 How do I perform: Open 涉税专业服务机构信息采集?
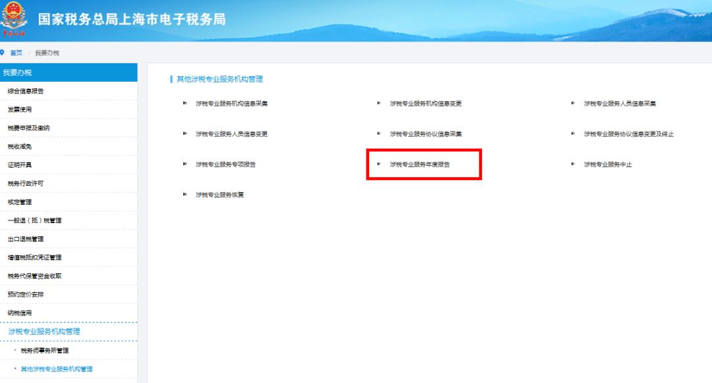pyautogui.click(x=231, y=104)
